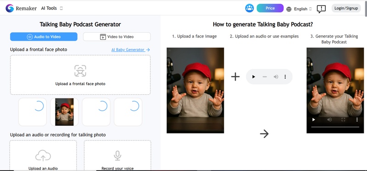Click the Price button
The image size is (367, 171).
point(270,8)
